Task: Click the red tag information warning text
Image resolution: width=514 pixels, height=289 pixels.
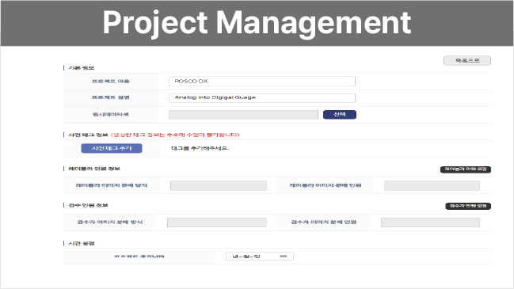Action: click(175, 135)
